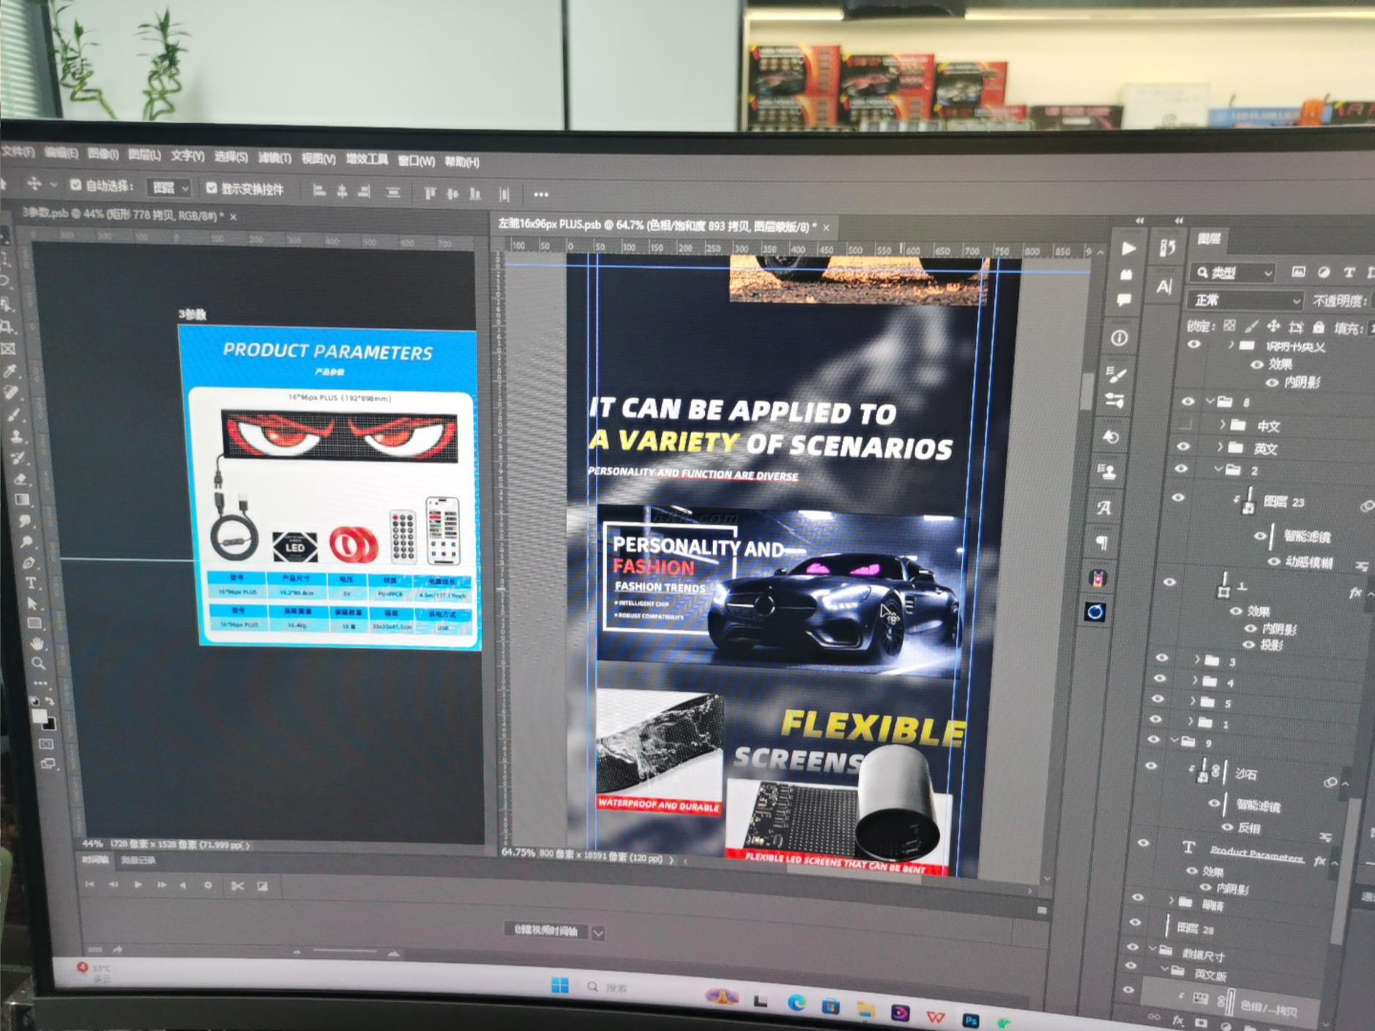Image resolution: width=1375 pixels, height=1031 pixels.
Task: Open the Glyphs panel script-A icon
Action: 1104,507
